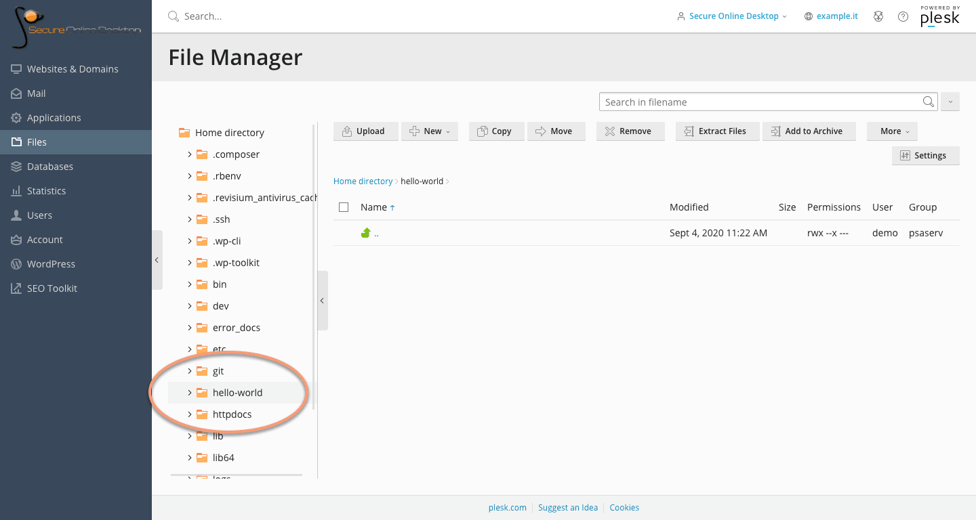Click the folder tree vertical scrollbar
Screen dimensions: 976x520
(x=313, y=266)
